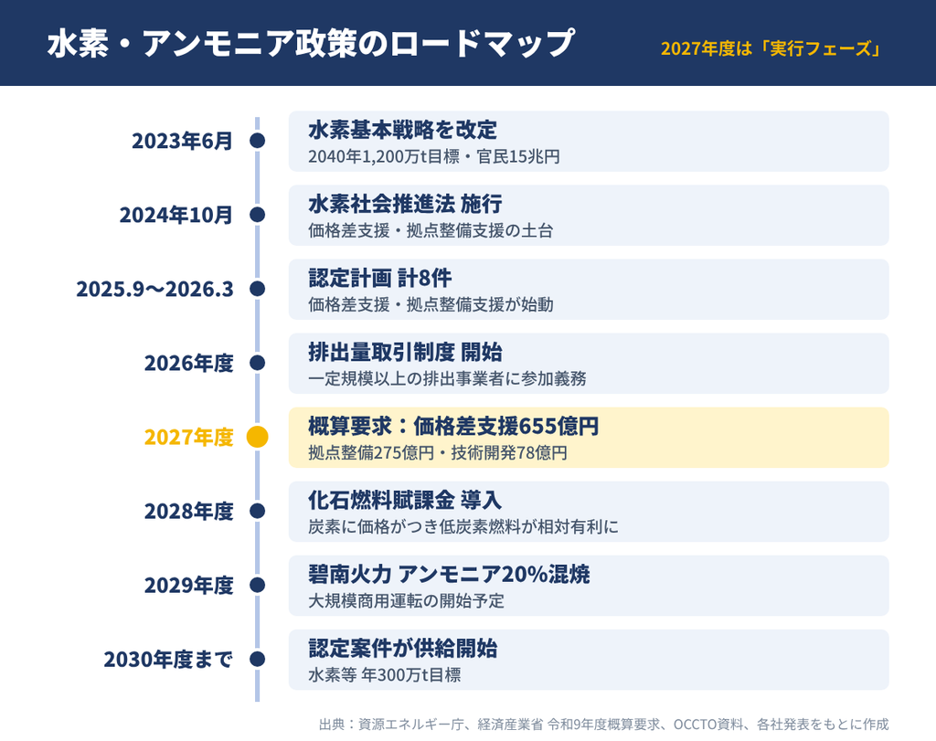
Task: Click heading 碧南火力 アンモニア20%混焼
Action: (x=449, y=575)
